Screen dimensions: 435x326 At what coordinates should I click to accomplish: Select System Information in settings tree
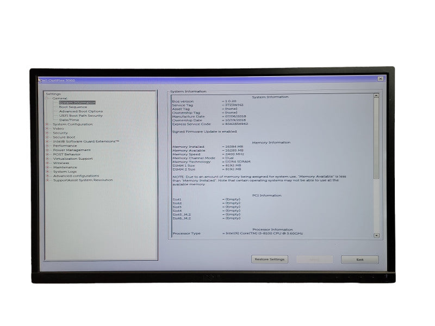[77, 103]
